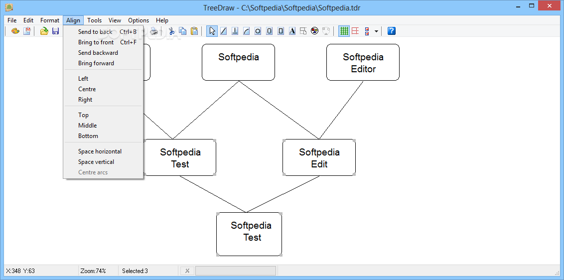Align selected objects Left
The image size is (564, 280).
104,79
